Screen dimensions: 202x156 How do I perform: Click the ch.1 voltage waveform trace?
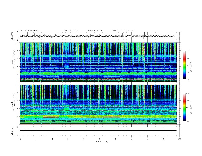pos(98,36)
